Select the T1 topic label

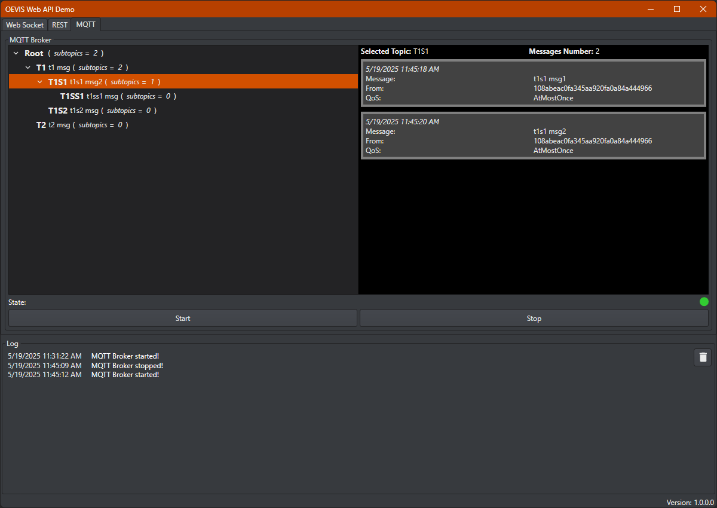(x=41, y=68)
